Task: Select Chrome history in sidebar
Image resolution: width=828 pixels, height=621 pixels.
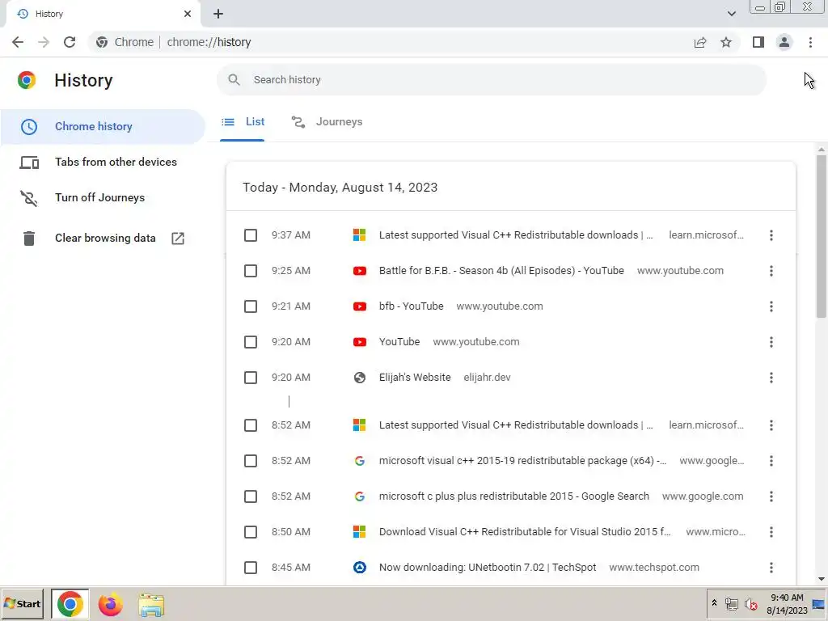Action: click(103, 127)
